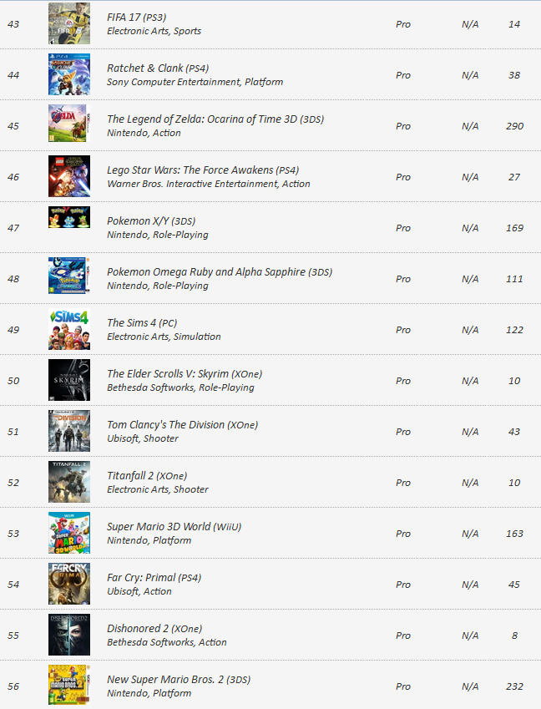The image size is (541, 709).
Task: Click the Pokemon X/Y cover image
Action: coord(69,217)
